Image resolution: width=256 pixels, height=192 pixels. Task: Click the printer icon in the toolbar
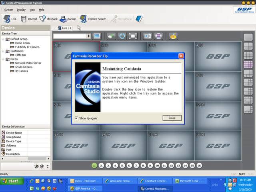158,36
